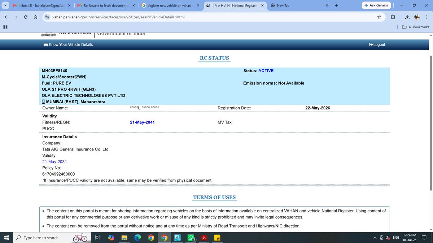Open the browser home page icon
This screenshot has height=243, width=433.
point(35,17)
